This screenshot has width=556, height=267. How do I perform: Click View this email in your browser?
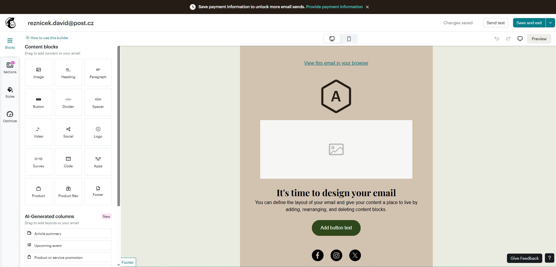(x=336, y=63)
